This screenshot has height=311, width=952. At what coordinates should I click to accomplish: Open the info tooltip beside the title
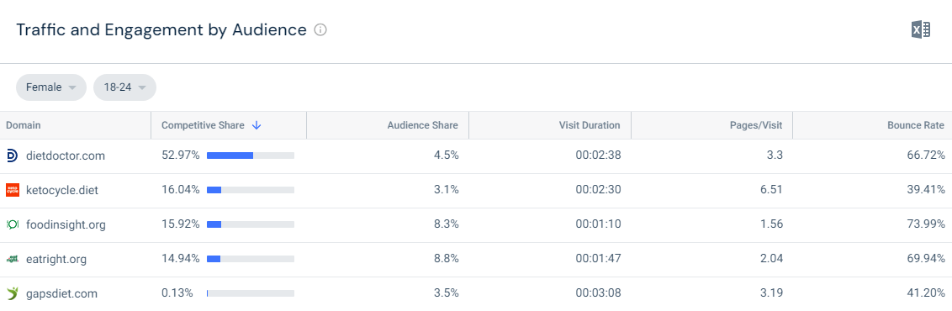pos(320,29)
